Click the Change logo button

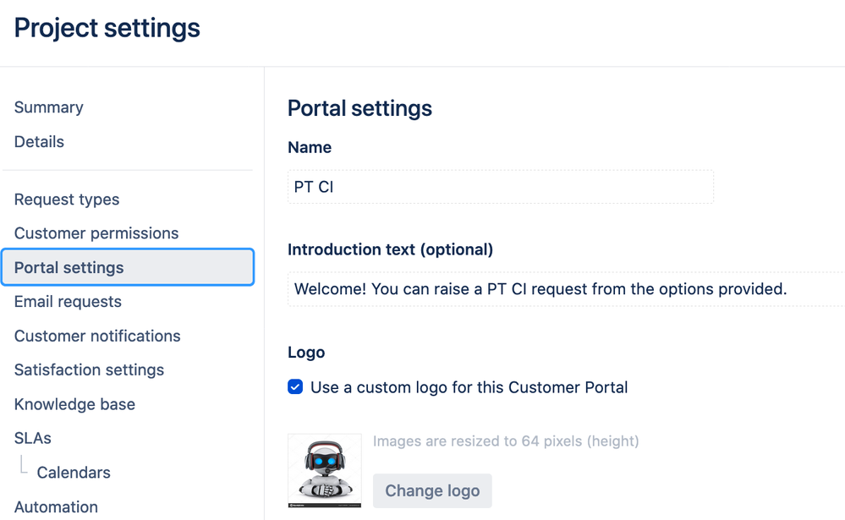(432, 490)
